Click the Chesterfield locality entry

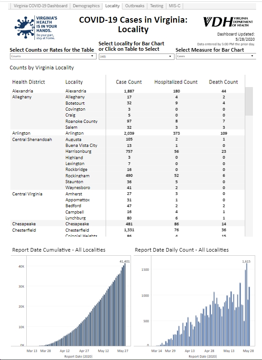77,230
